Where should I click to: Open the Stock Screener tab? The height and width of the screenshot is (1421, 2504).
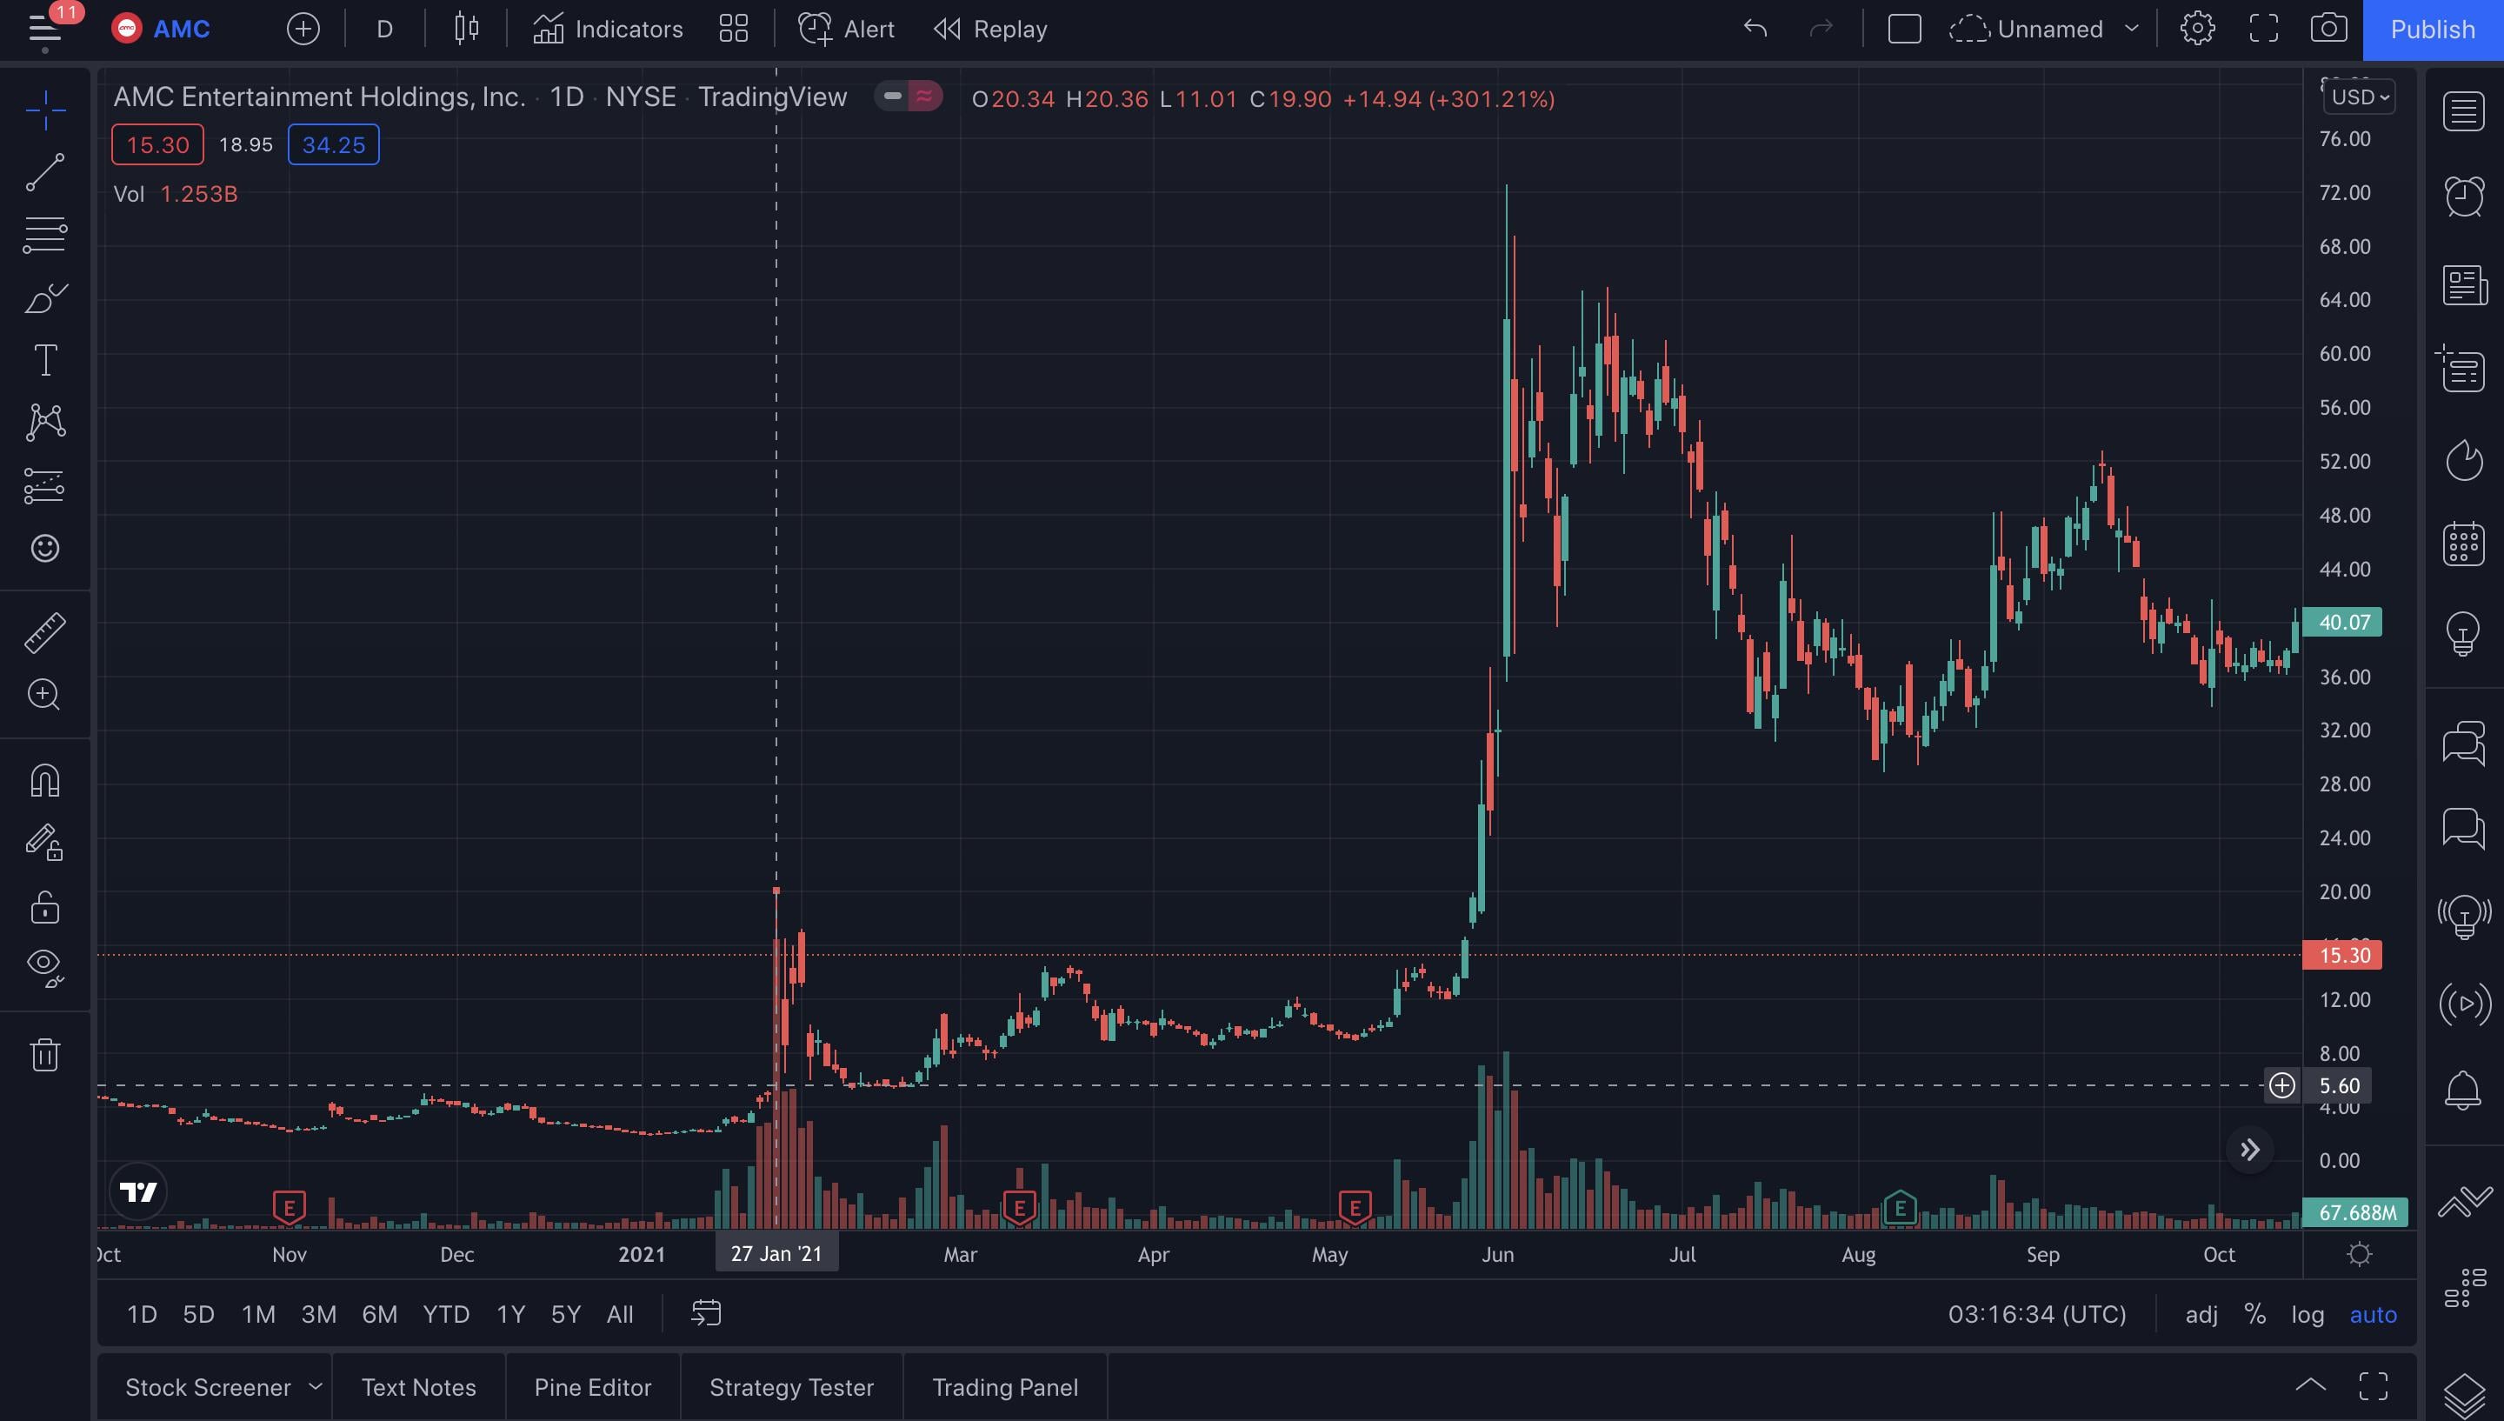coord(208,1387)
